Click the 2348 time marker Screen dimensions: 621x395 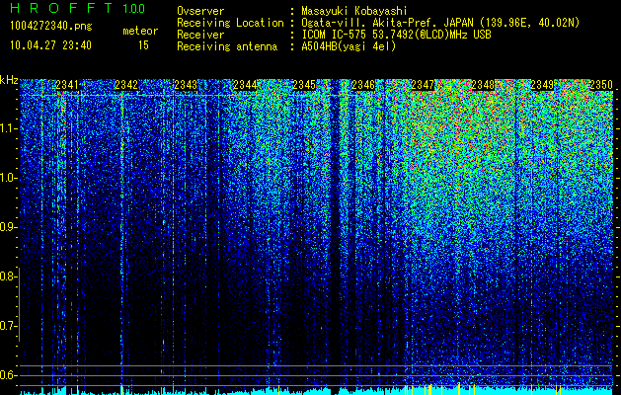point(483,85)
